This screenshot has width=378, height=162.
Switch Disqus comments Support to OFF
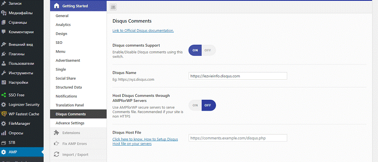[208, 51]
